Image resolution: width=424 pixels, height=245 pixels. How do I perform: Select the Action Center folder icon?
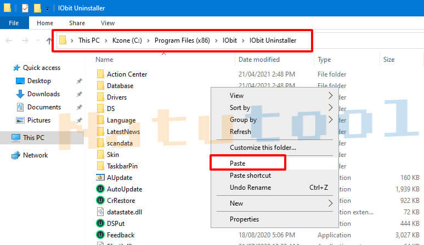click(x=100, y=74)
